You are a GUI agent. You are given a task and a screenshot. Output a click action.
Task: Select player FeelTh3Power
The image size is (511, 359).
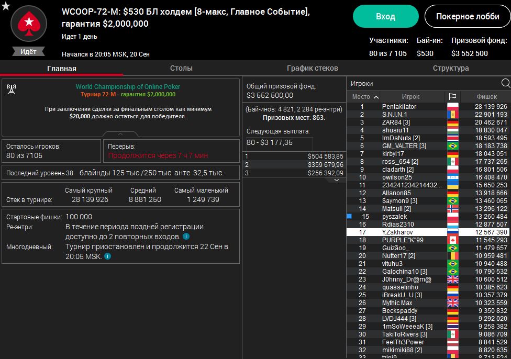click(428, 342)
